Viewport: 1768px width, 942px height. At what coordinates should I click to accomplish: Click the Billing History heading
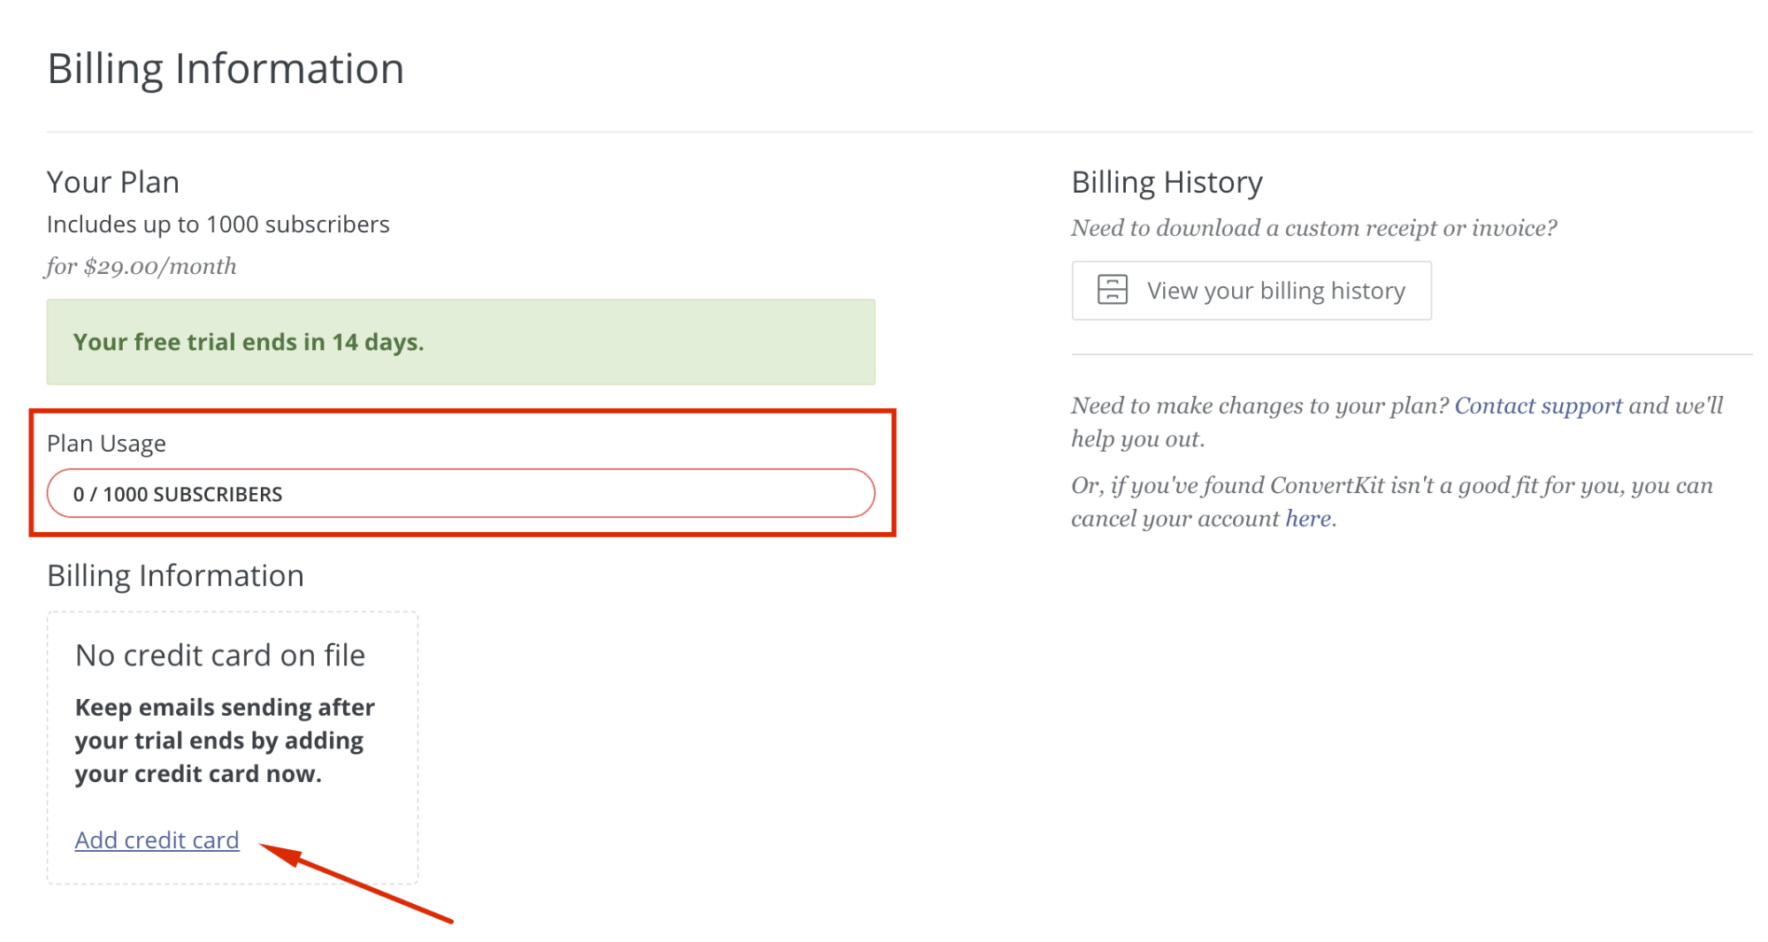[1167, 182]
